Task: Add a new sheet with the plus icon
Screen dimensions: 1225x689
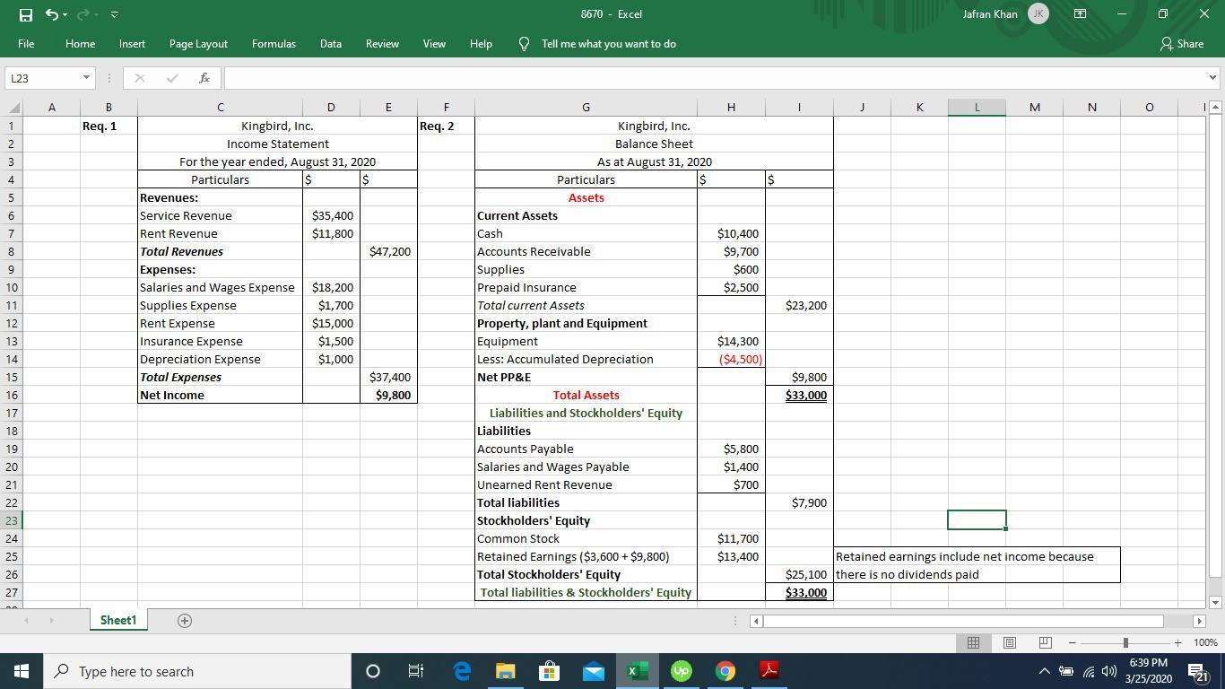Action: (x=185, y=621)
